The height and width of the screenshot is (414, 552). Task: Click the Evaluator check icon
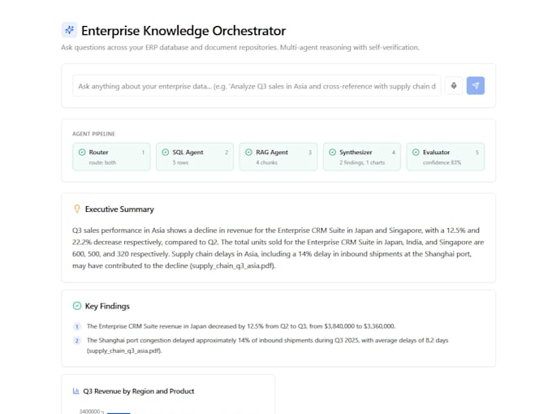416,152
